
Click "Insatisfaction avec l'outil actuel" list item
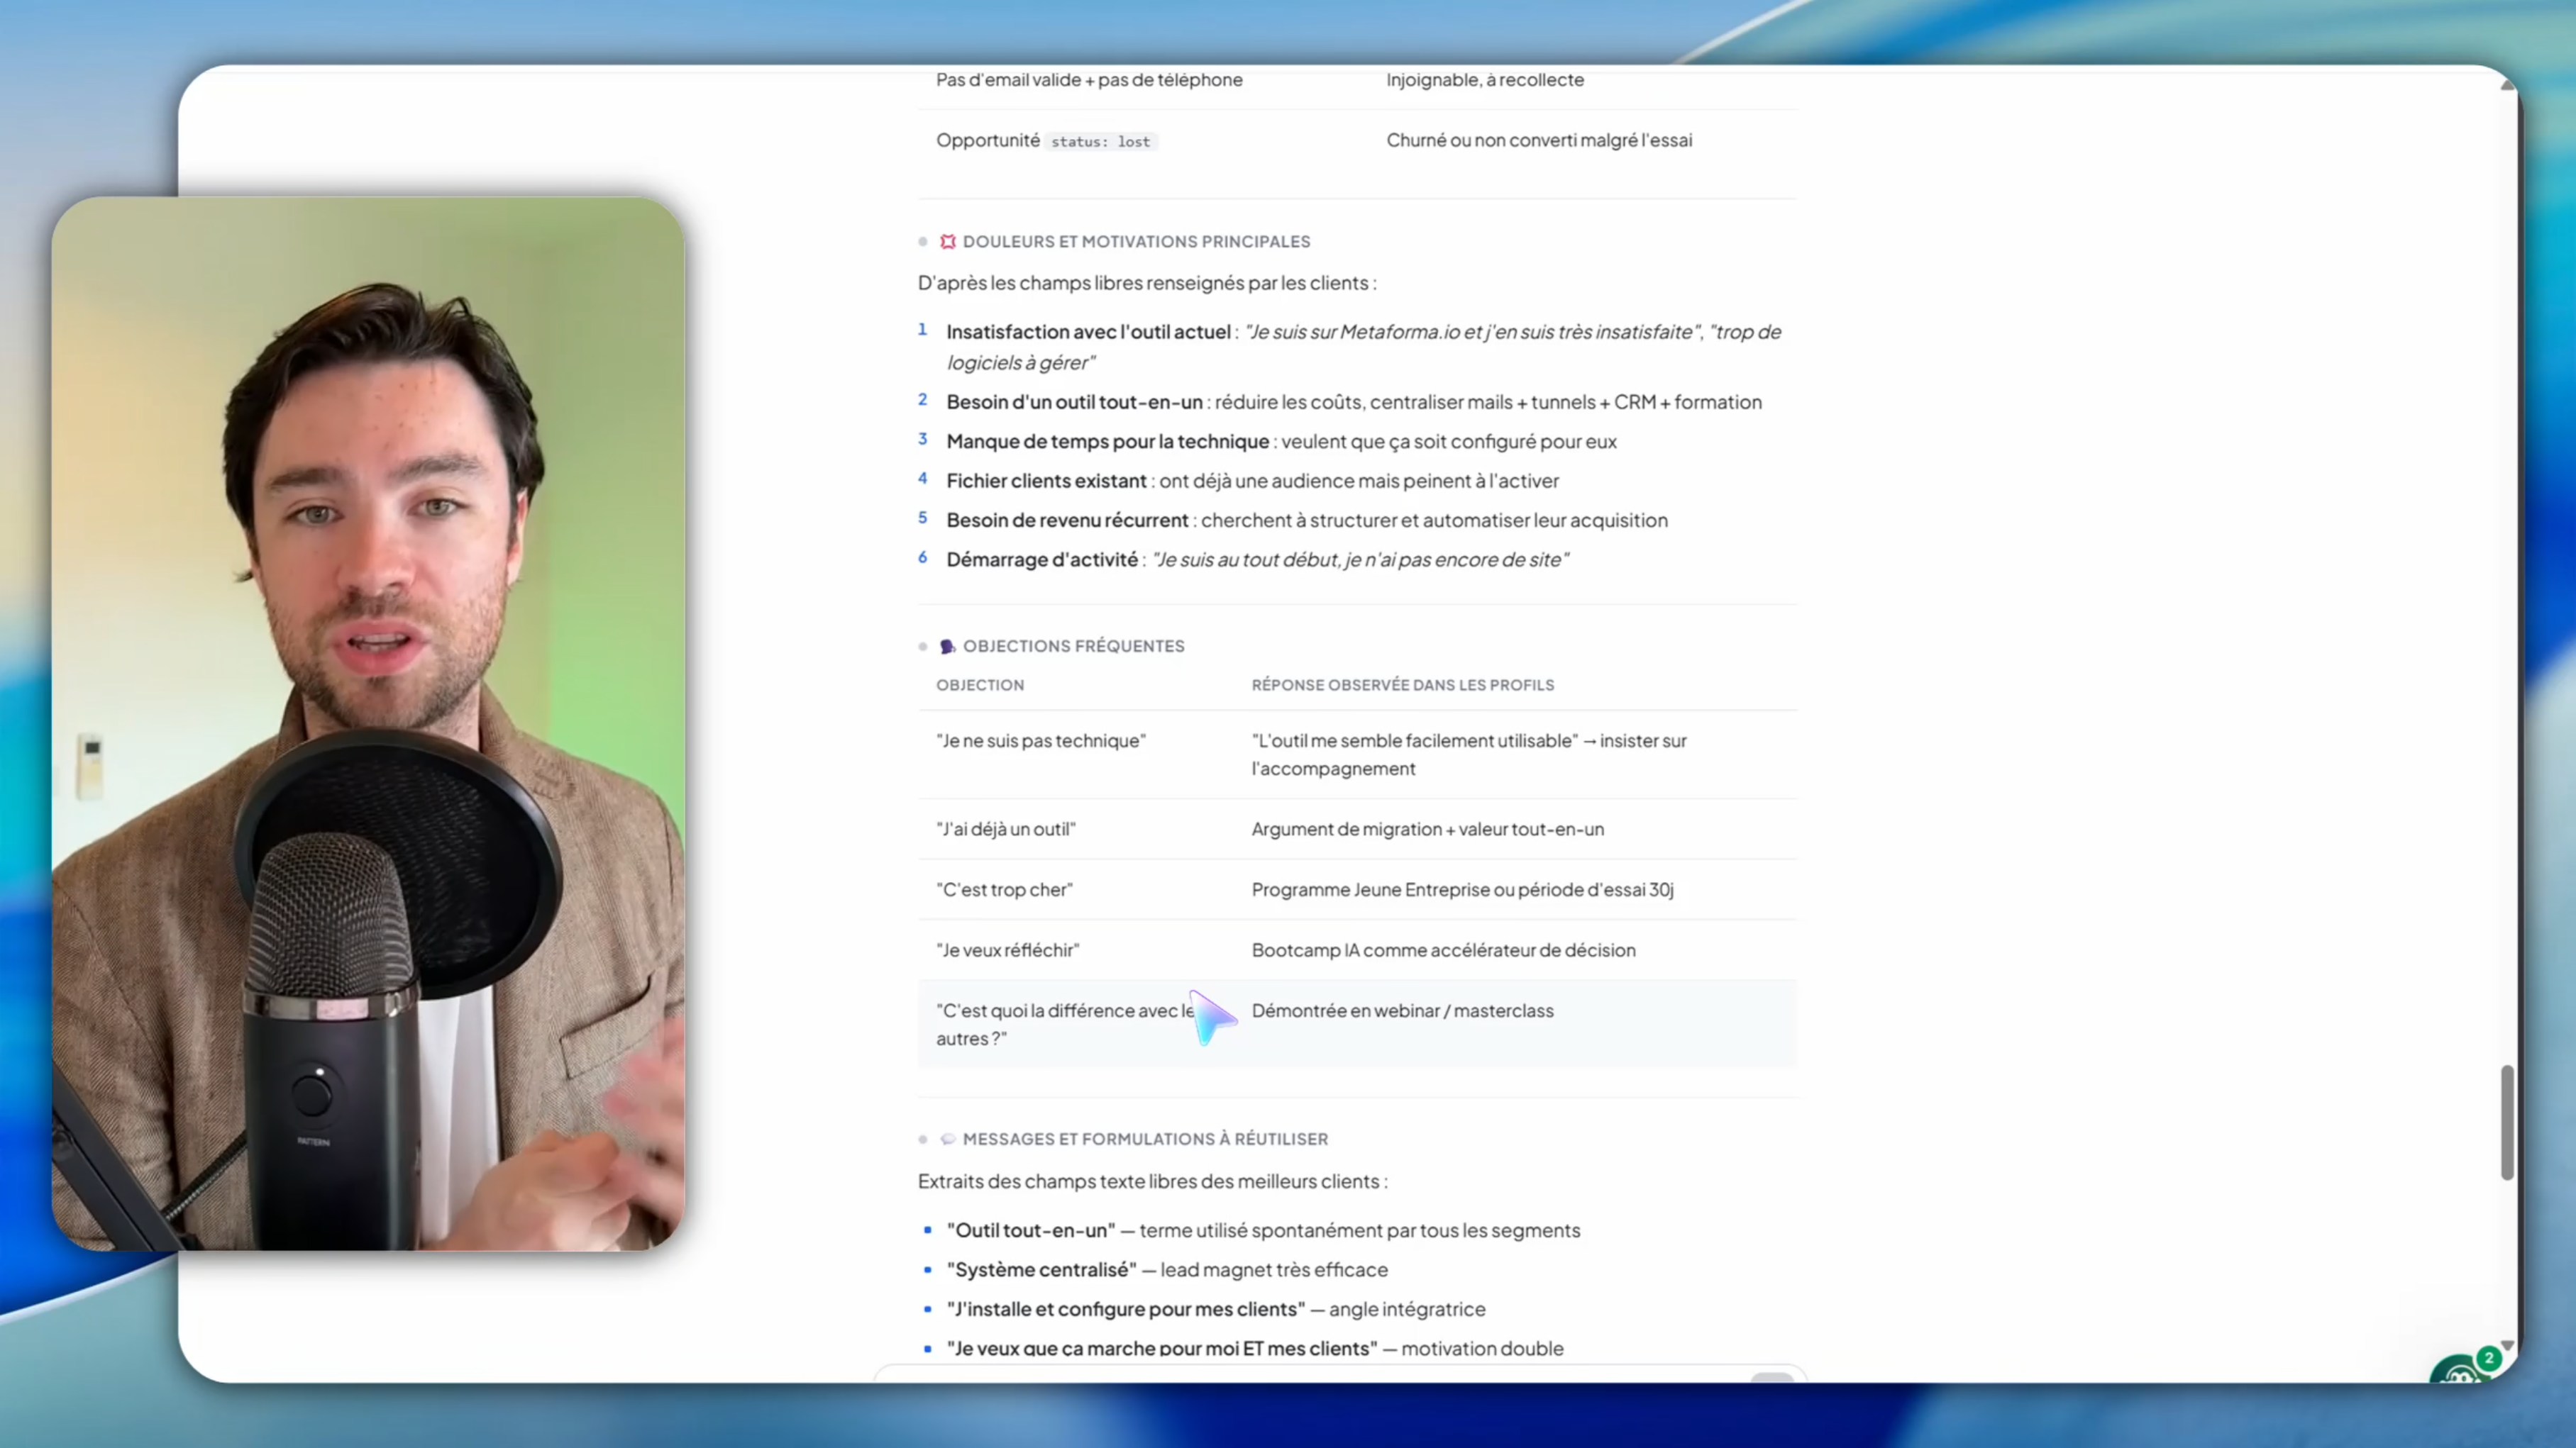[x=1364, y=347]
